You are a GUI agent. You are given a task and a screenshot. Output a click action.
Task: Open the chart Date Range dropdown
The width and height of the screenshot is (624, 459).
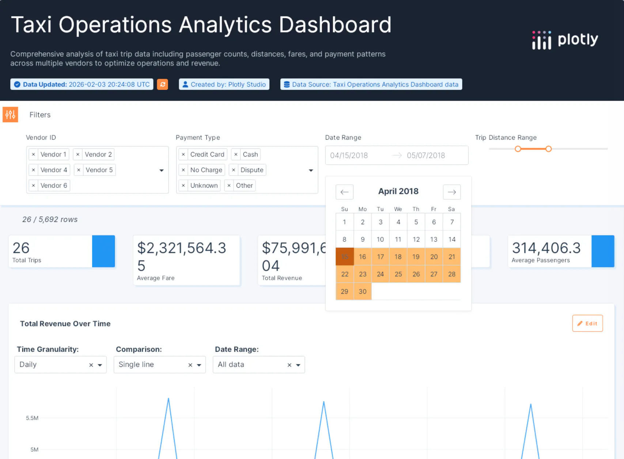[x=298, y=365]
